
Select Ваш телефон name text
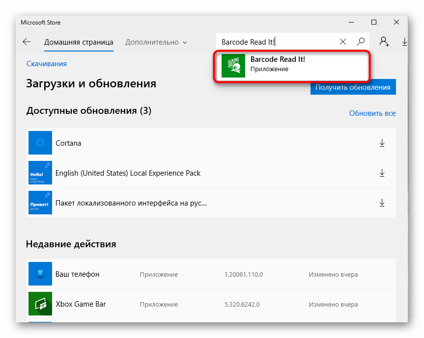pyautogui.click(x=77, y=274)
